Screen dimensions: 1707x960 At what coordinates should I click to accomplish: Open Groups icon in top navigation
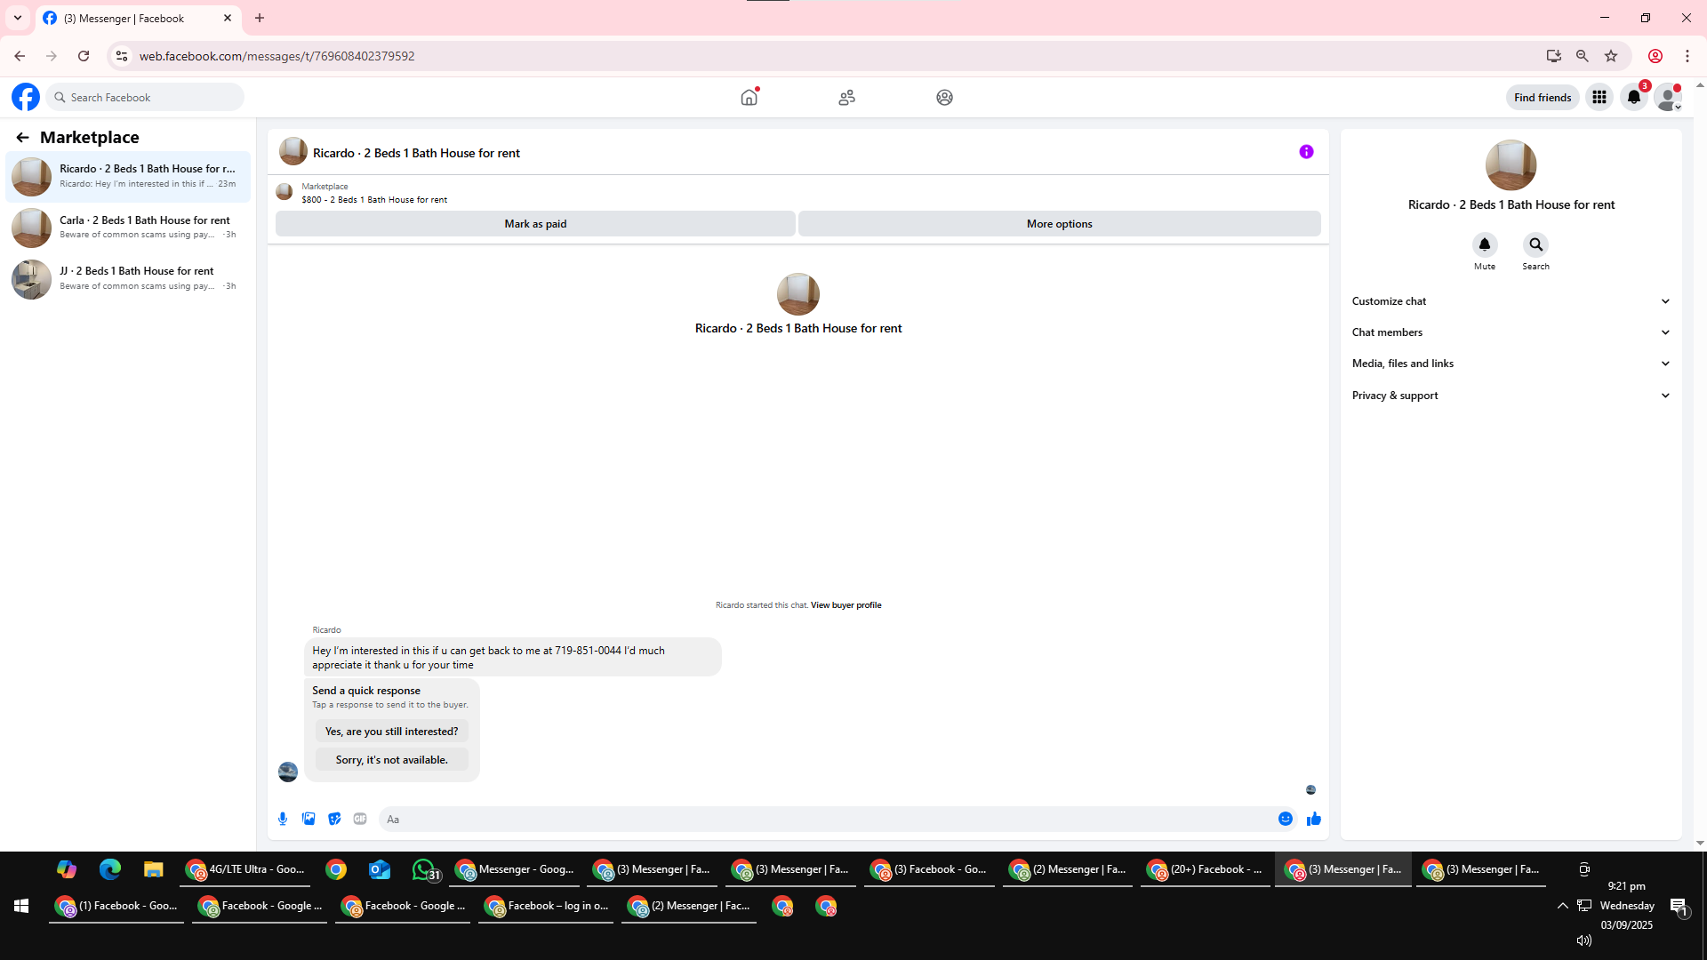[x=944, y=97]
